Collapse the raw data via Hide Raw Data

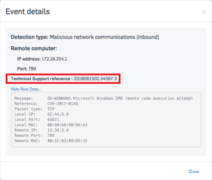26,89
